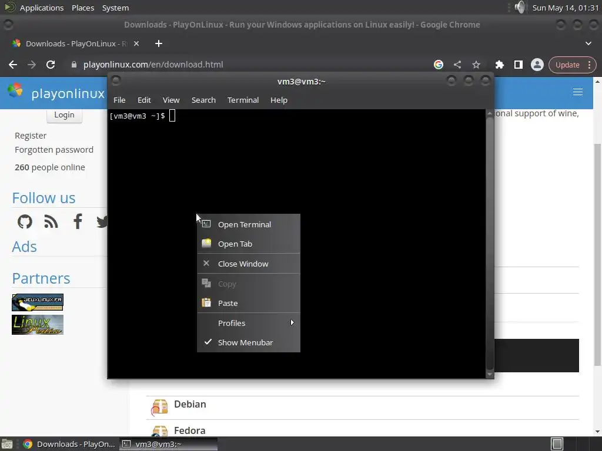This screenshot has height=451, width=602.
Task: Open Chrome tab search chevron
Action: 588,43
